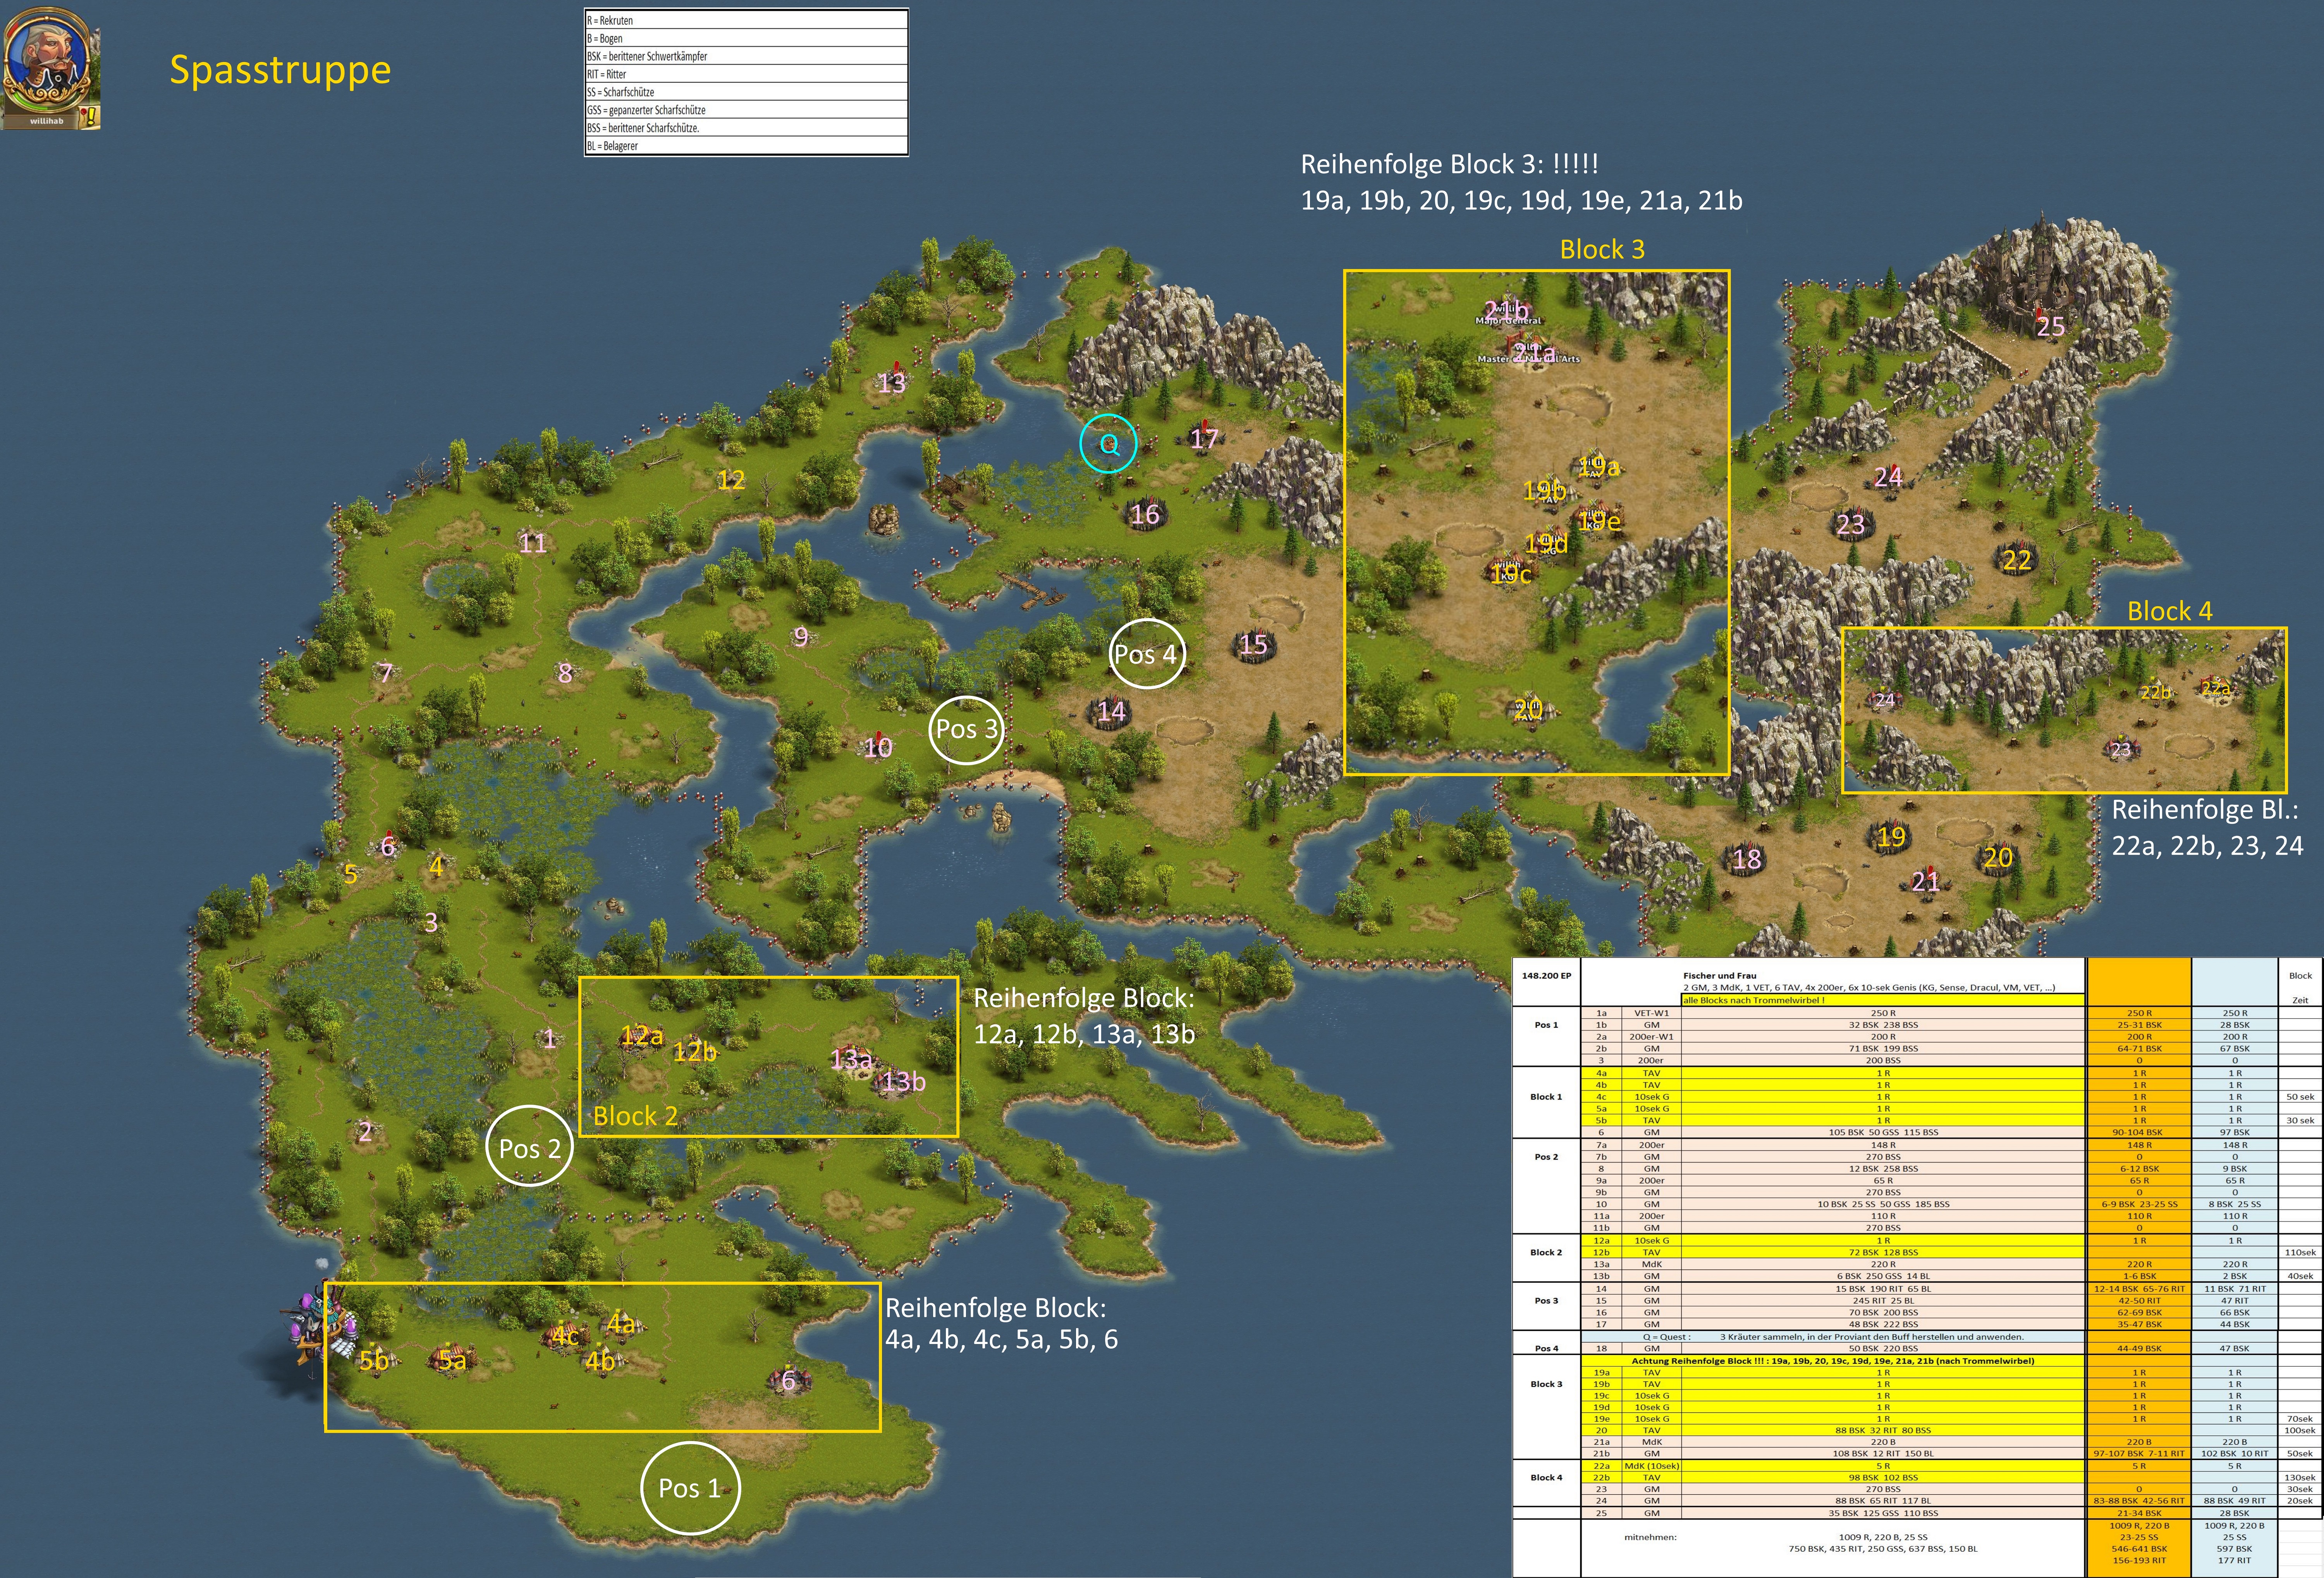Click the yellow exclamation badge on the avatar

click(x=91, y=115)
